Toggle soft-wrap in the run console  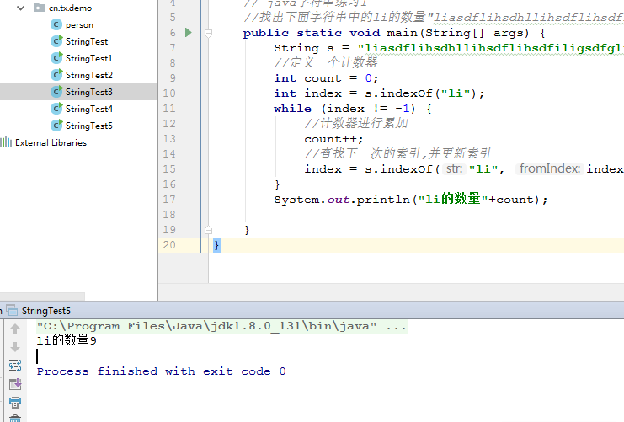(15, 366)
